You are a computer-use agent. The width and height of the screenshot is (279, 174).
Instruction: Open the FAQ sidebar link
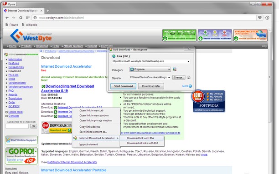point(11,91)
